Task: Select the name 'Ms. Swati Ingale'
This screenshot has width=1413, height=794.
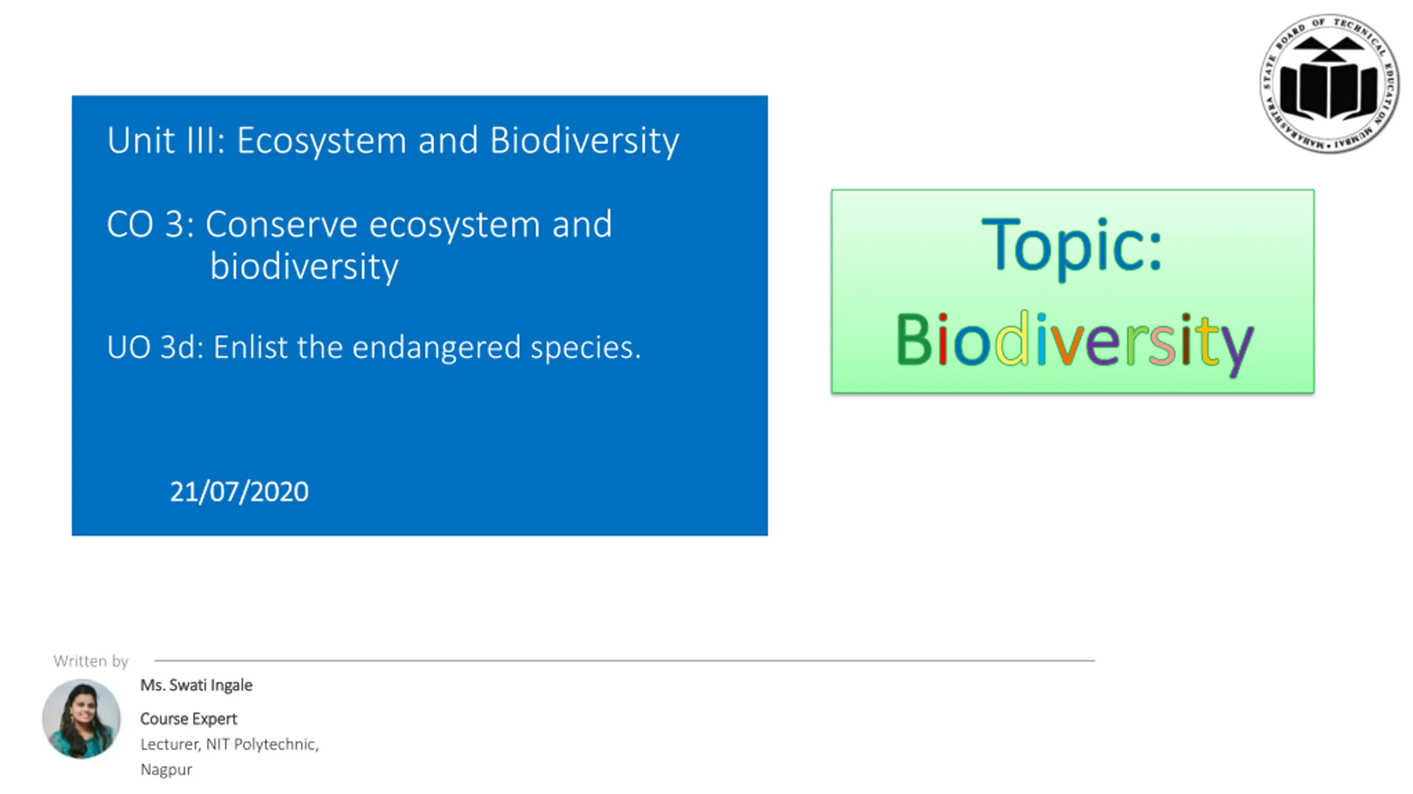Action: [196, 685]
